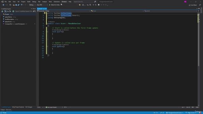The image size is (203, 114).
Task: Click the green Attach to Unity play icon
Action: click(x=49, y=5)
